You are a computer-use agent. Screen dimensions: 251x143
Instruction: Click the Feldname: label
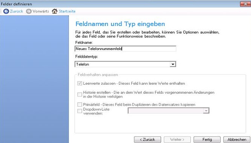click(x=84, y=43)
